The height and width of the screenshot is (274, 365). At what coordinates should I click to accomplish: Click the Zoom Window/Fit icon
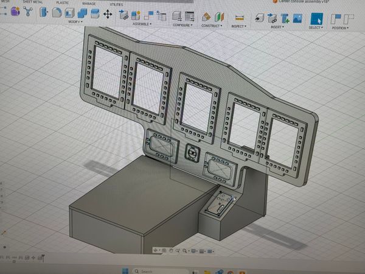186,251
